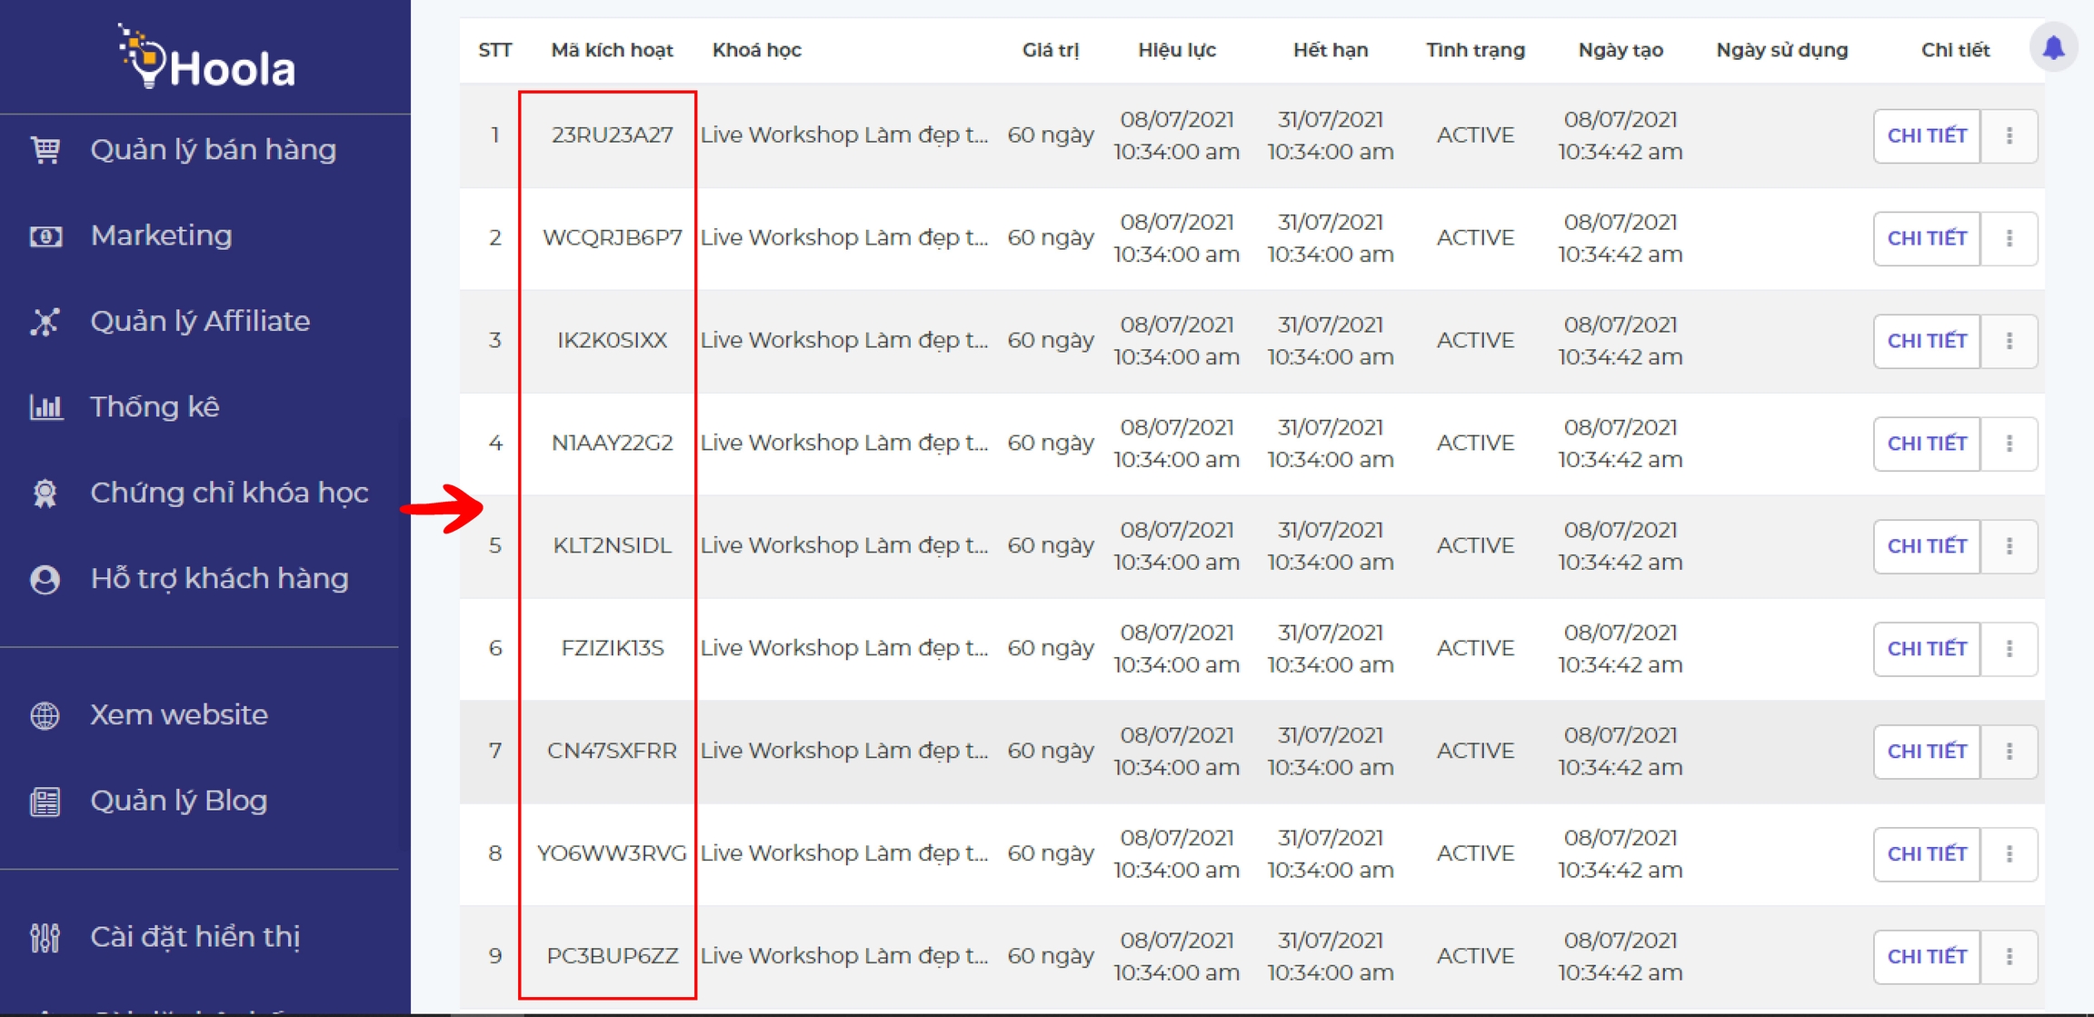Click the bar chart icon for Thống kê
The image size is (2094, 1017).
(x=45, y=407)
